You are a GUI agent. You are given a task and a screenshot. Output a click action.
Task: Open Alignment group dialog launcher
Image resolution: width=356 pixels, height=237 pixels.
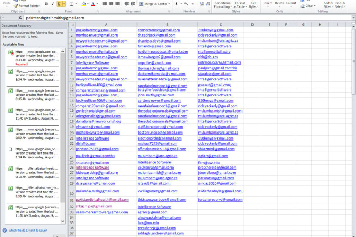click(169, 11)
